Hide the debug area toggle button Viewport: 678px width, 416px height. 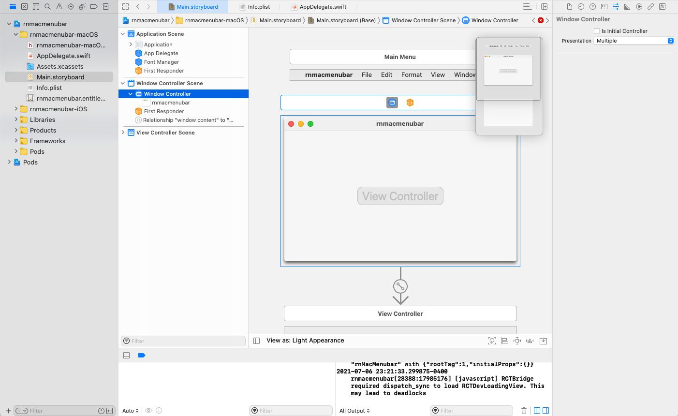click(x=127, y=355)
